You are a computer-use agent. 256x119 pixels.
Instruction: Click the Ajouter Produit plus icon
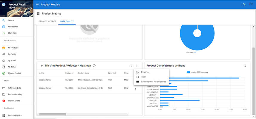pyautogui.click(x=4, y=73)
